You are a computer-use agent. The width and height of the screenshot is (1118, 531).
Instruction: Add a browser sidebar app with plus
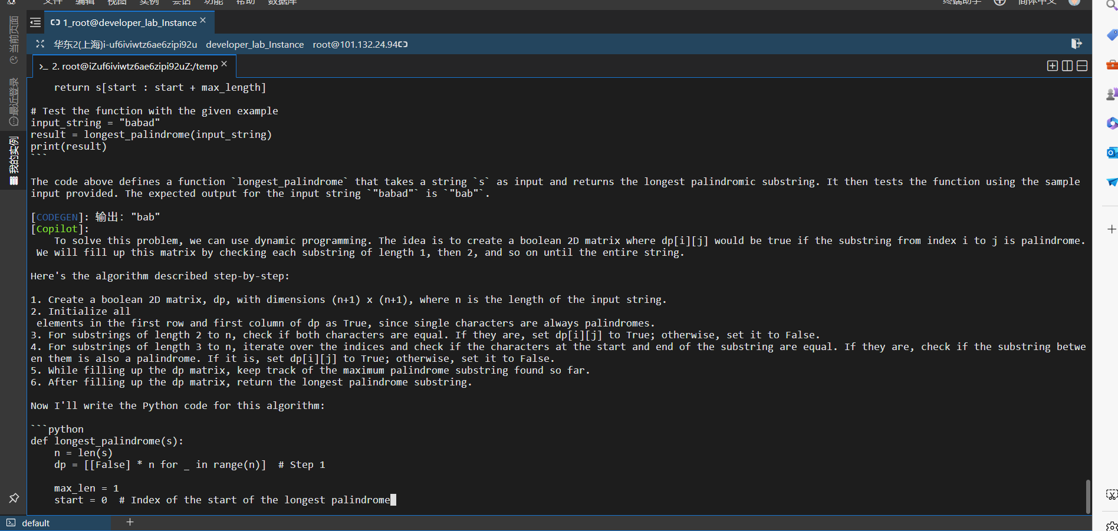point(1112,229)
